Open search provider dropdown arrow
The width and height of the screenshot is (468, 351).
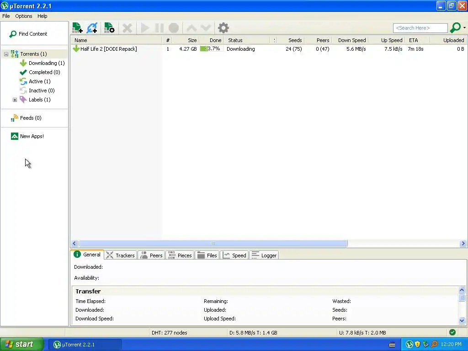[464, 28]
